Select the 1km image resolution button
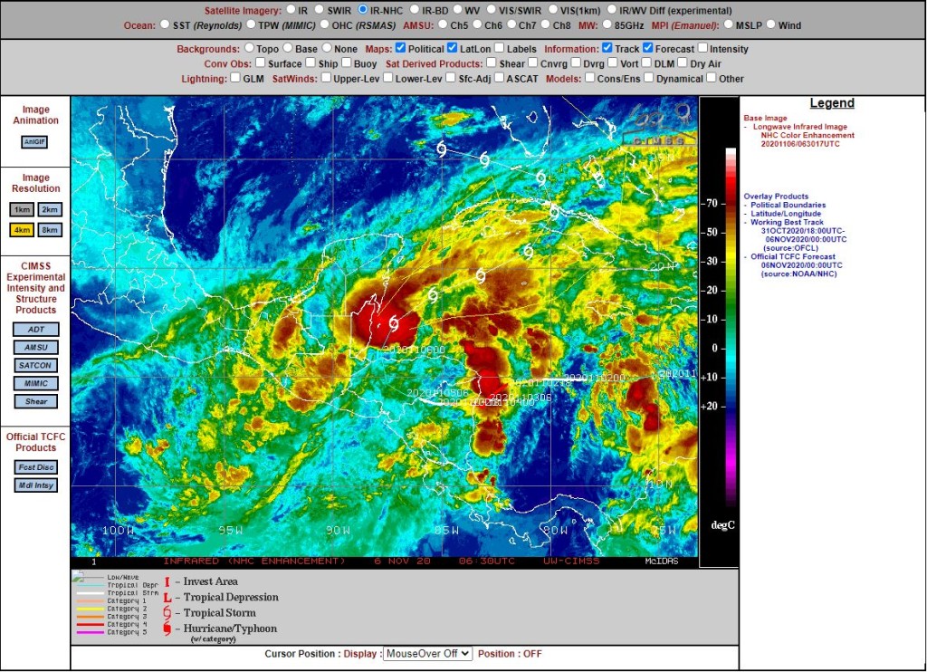This screenshot has height=672, width=927. [22, 209]
